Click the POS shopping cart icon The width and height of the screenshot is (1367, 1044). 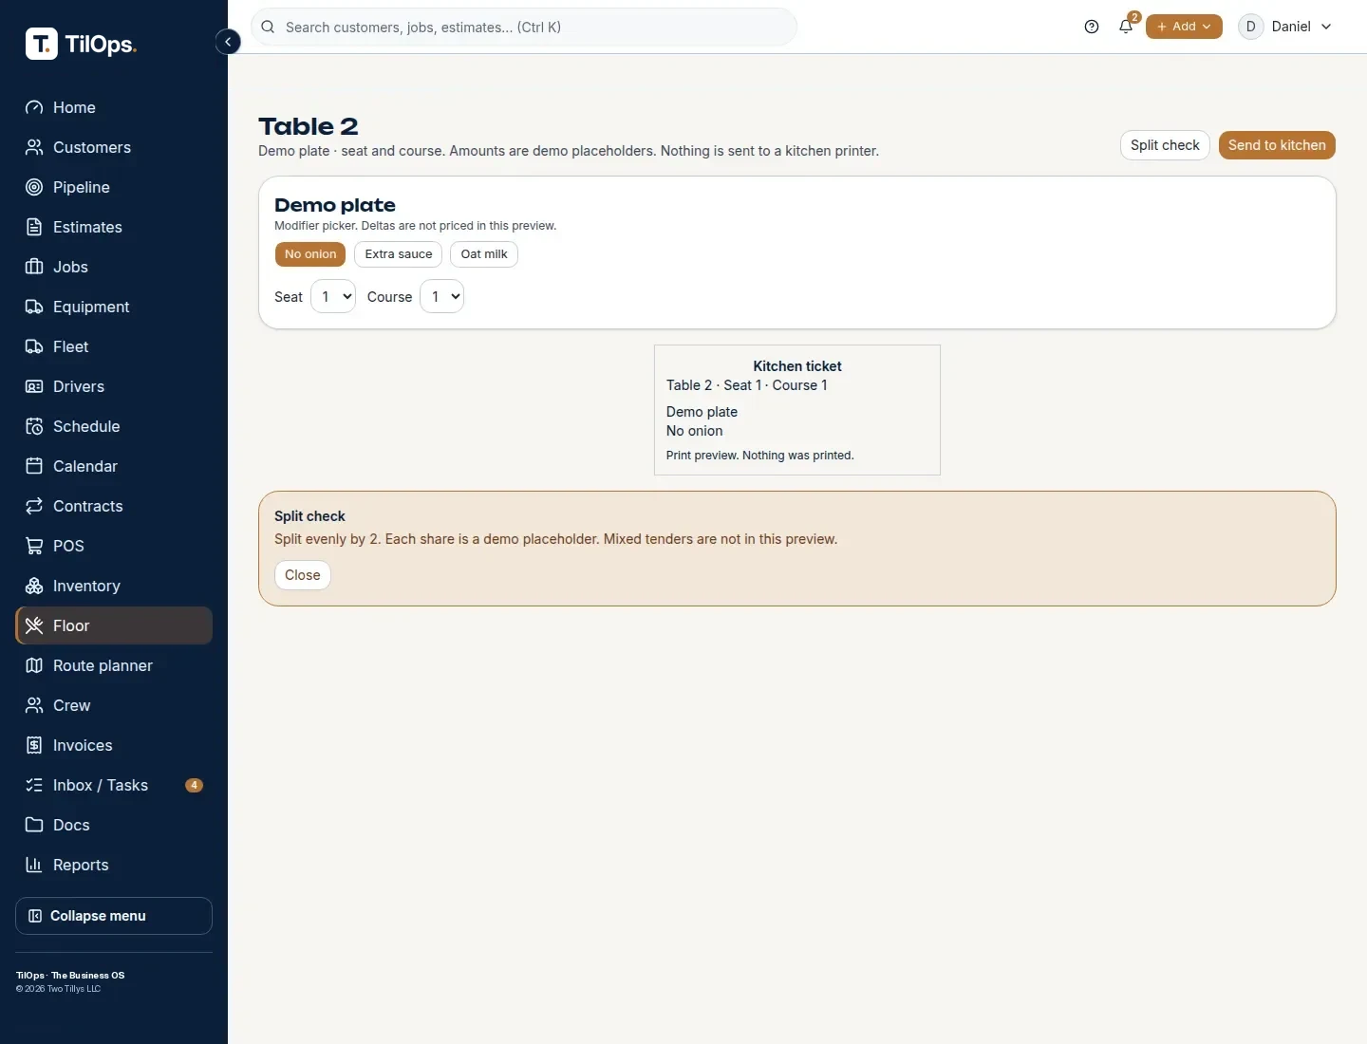tap(34, 546)
